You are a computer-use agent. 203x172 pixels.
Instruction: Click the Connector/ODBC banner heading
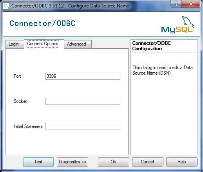(43, 24)
